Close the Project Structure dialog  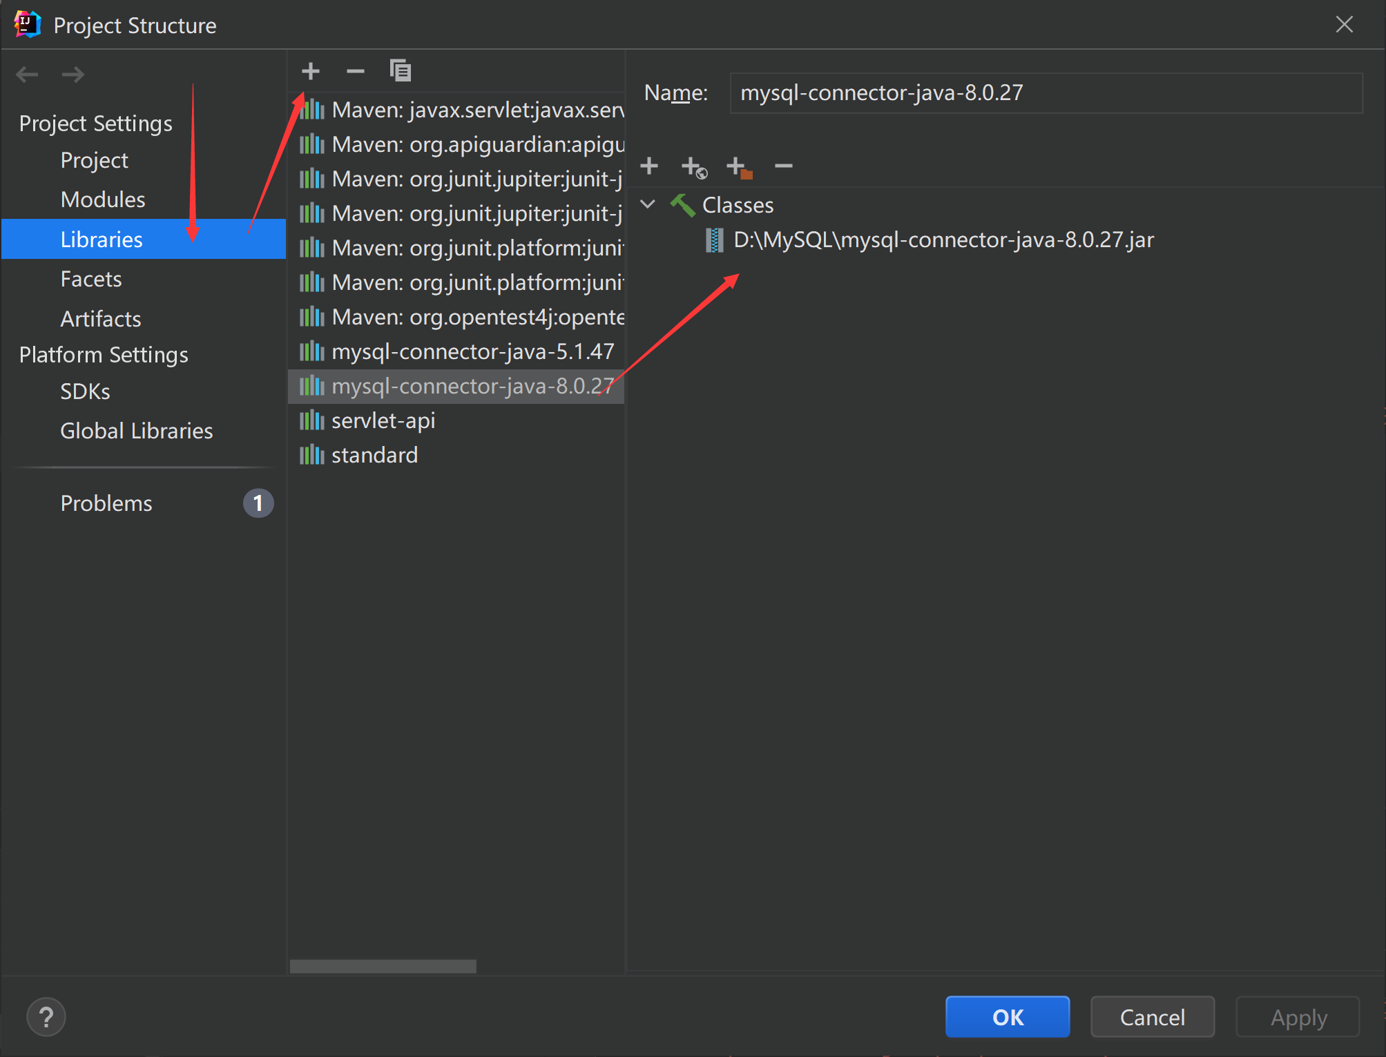pos(1344,25)
